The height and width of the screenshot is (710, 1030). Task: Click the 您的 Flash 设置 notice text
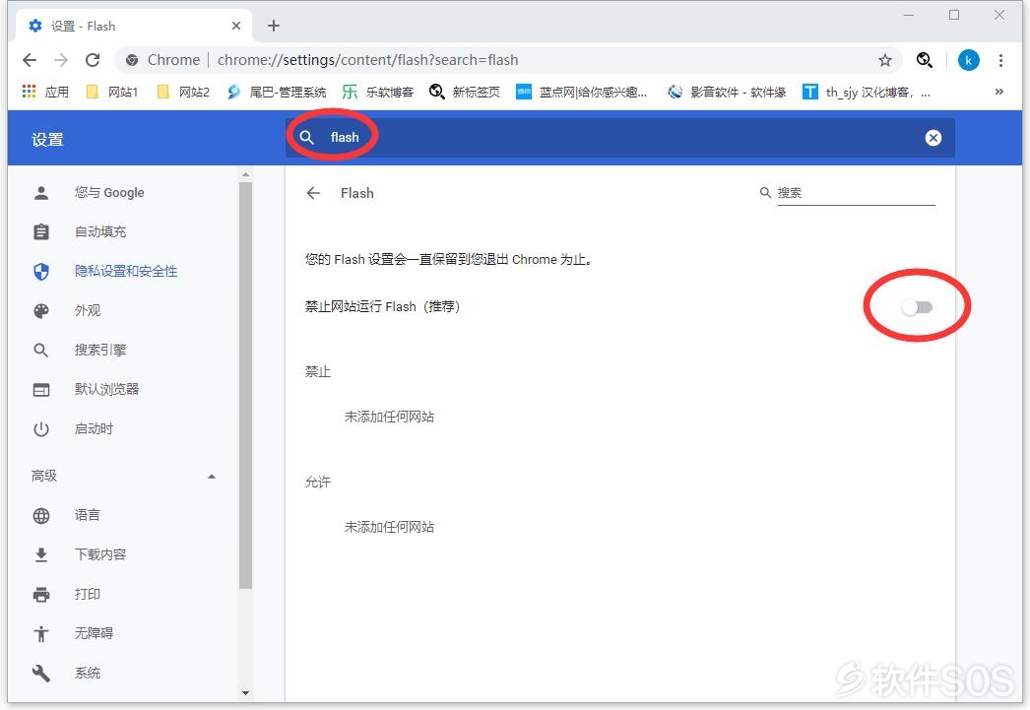(x=449, y=259)
